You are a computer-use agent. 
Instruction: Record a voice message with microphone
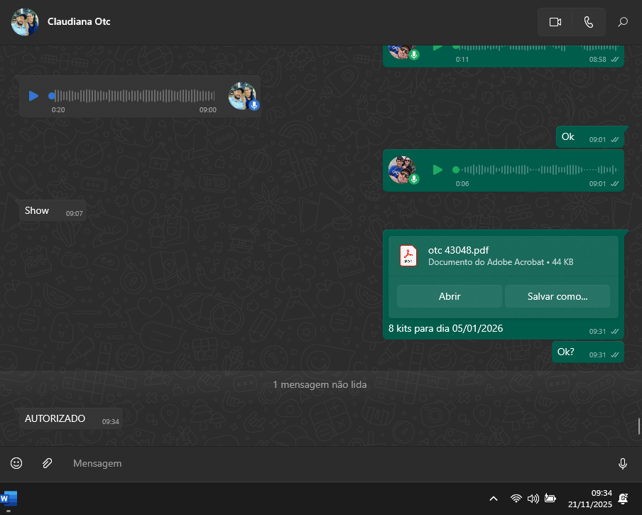tap(622, 464)
